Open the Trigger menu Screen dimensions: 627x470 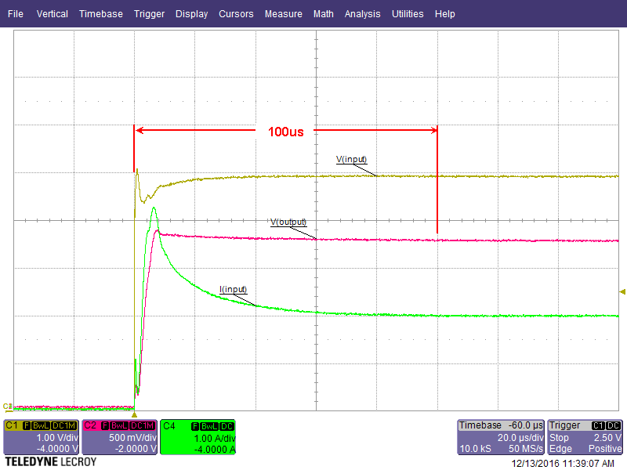pyautogui.click(x=149, y=14)
